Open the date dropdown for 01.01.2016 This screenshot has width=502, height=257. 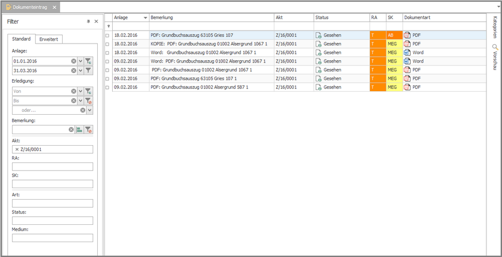click(81, 61)
